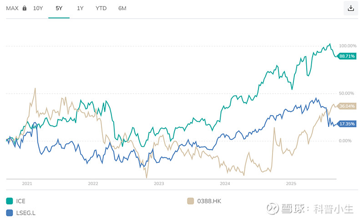The width and height of the screenshot is (364, 220).
Task: Select the 5Y range tab
Action: (x=59, y=8)
